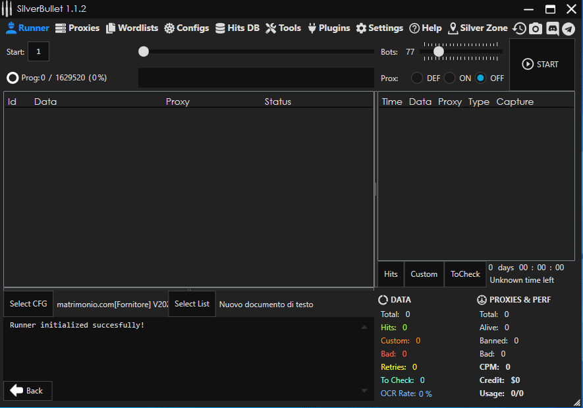Go back using the Back arrow

click(x=27, y=390)
